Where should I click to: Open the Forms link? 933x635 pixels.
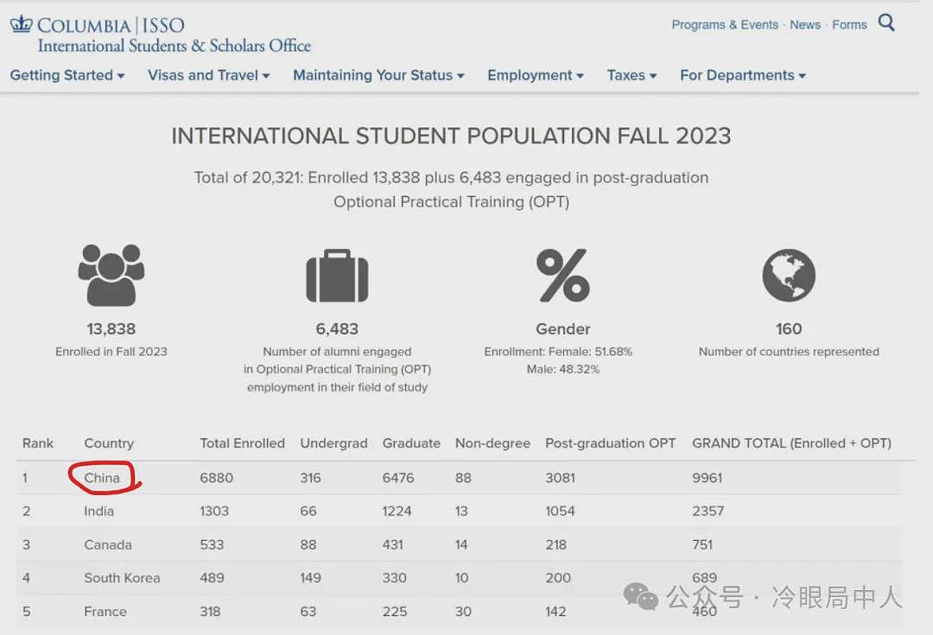[x=849, y=24]
